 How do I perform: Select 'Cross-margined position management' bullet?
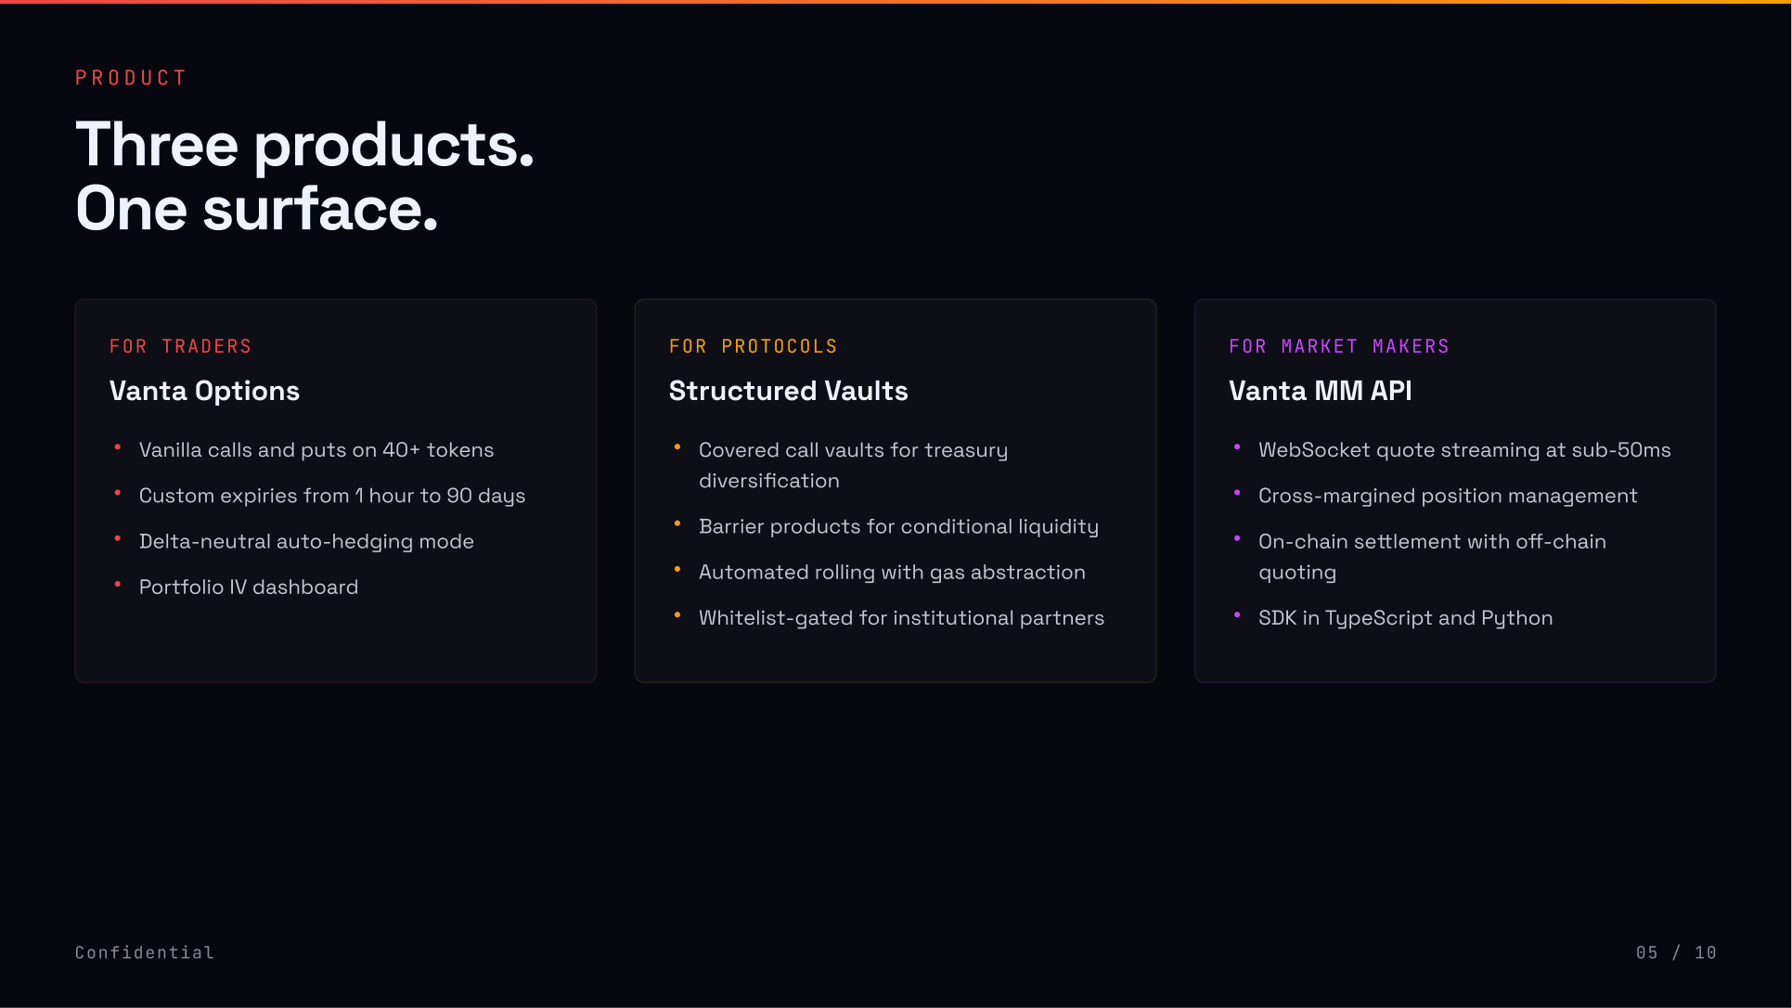coord(1447,496)
